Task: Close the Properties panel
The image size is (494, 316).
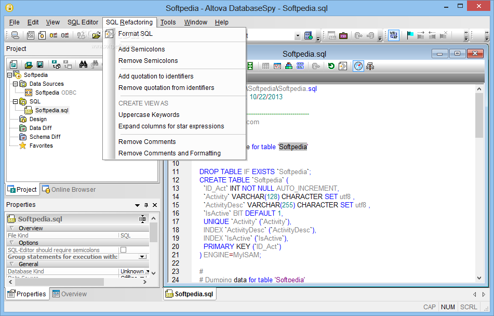Action: pyautogui.click(x=155, y=205)
